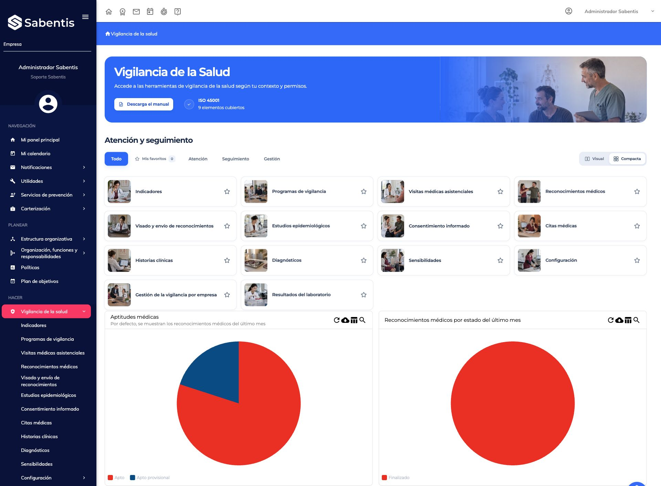Search in the Aptitudes médicas chart
This screenshot has width=661, height=486.
363,320
